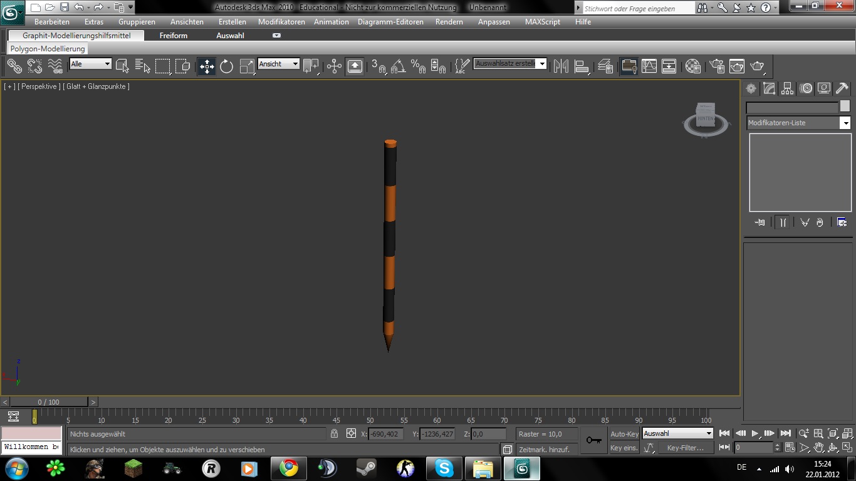Click the Key-Filter... button
The width and height of the screenshot is (856, 481).
click(686, 448)
